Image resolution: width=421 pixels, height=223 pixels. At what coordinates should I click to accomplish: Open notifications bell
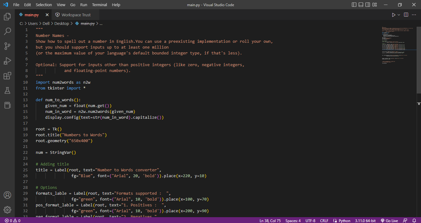(414, 221)
